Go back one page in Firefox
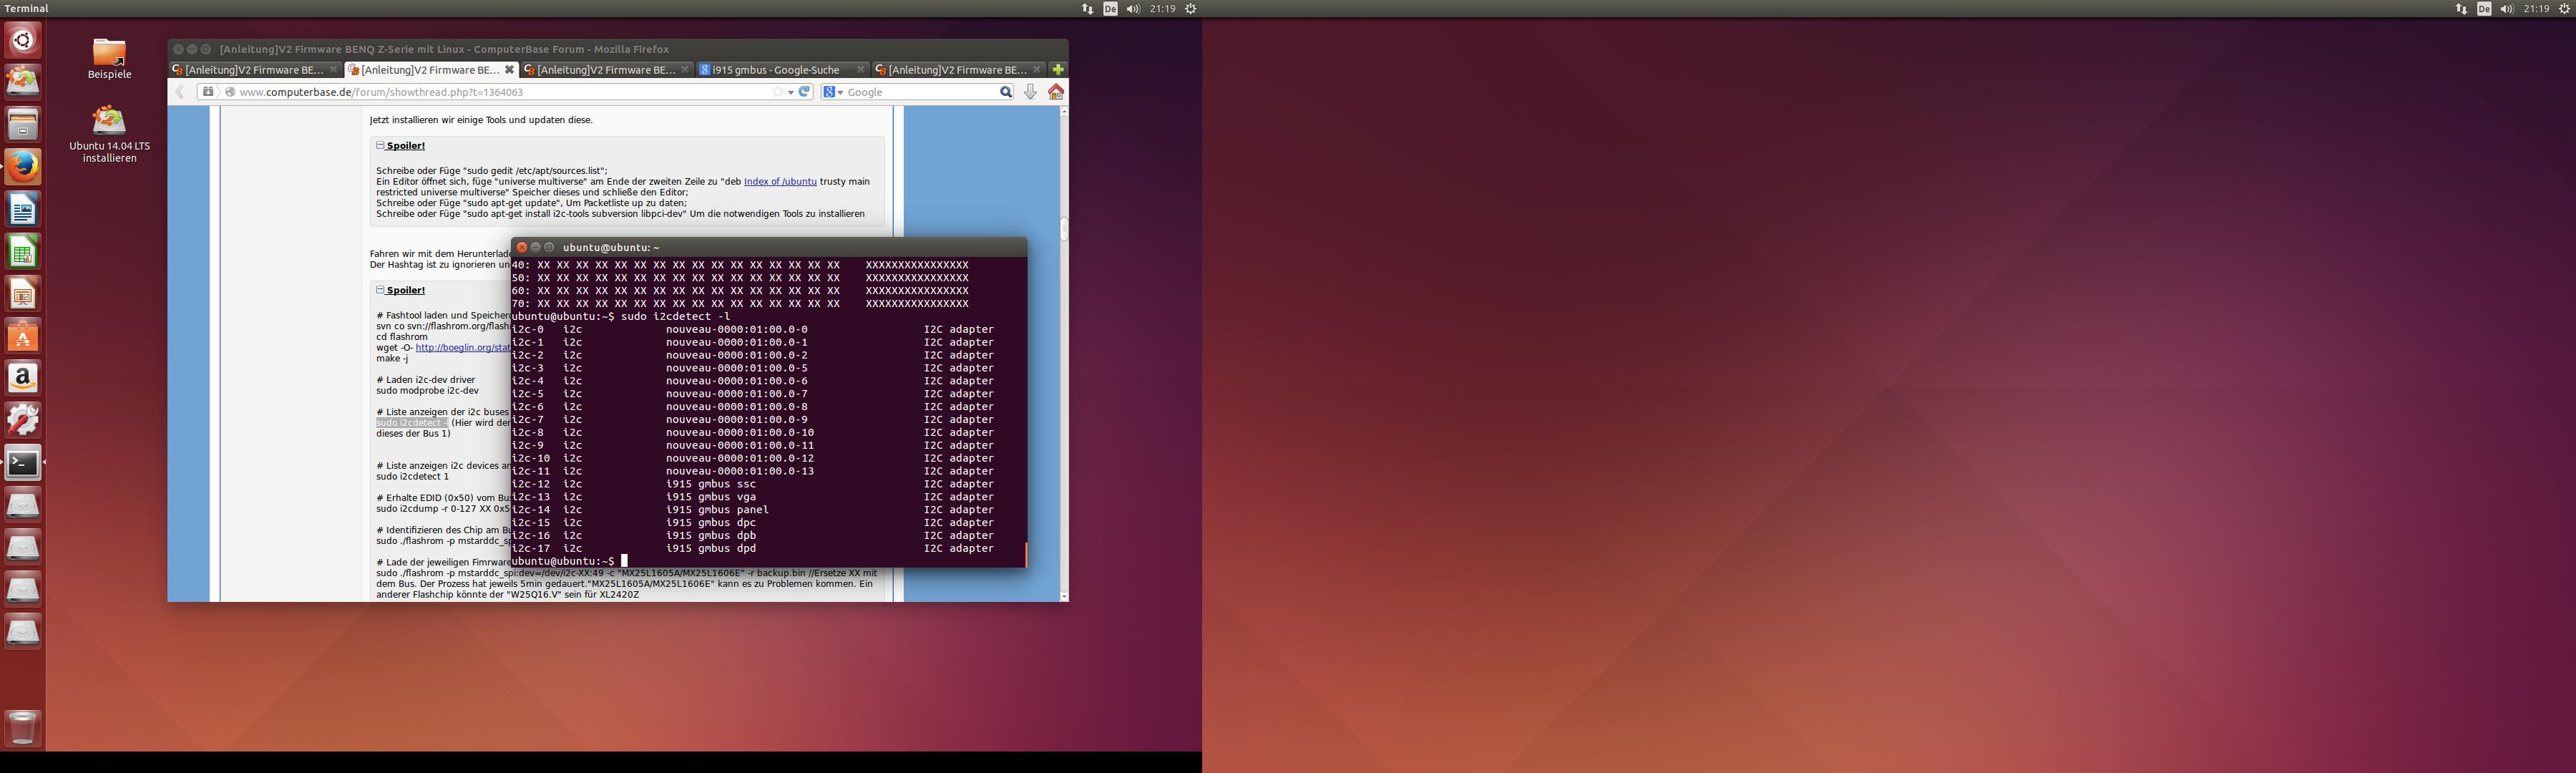This screenshot has width=2576, height=773. (181, 92)
